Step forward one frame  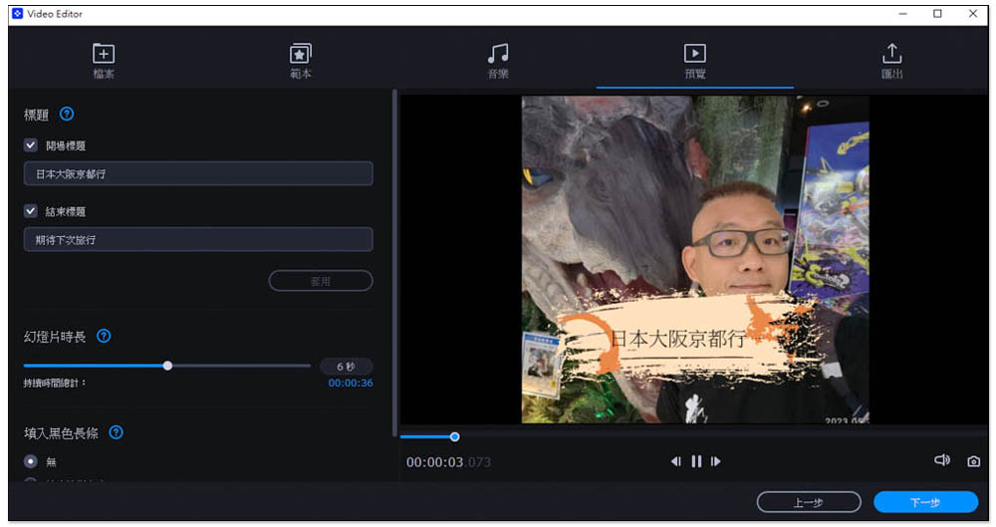click(x=716, y=461)
